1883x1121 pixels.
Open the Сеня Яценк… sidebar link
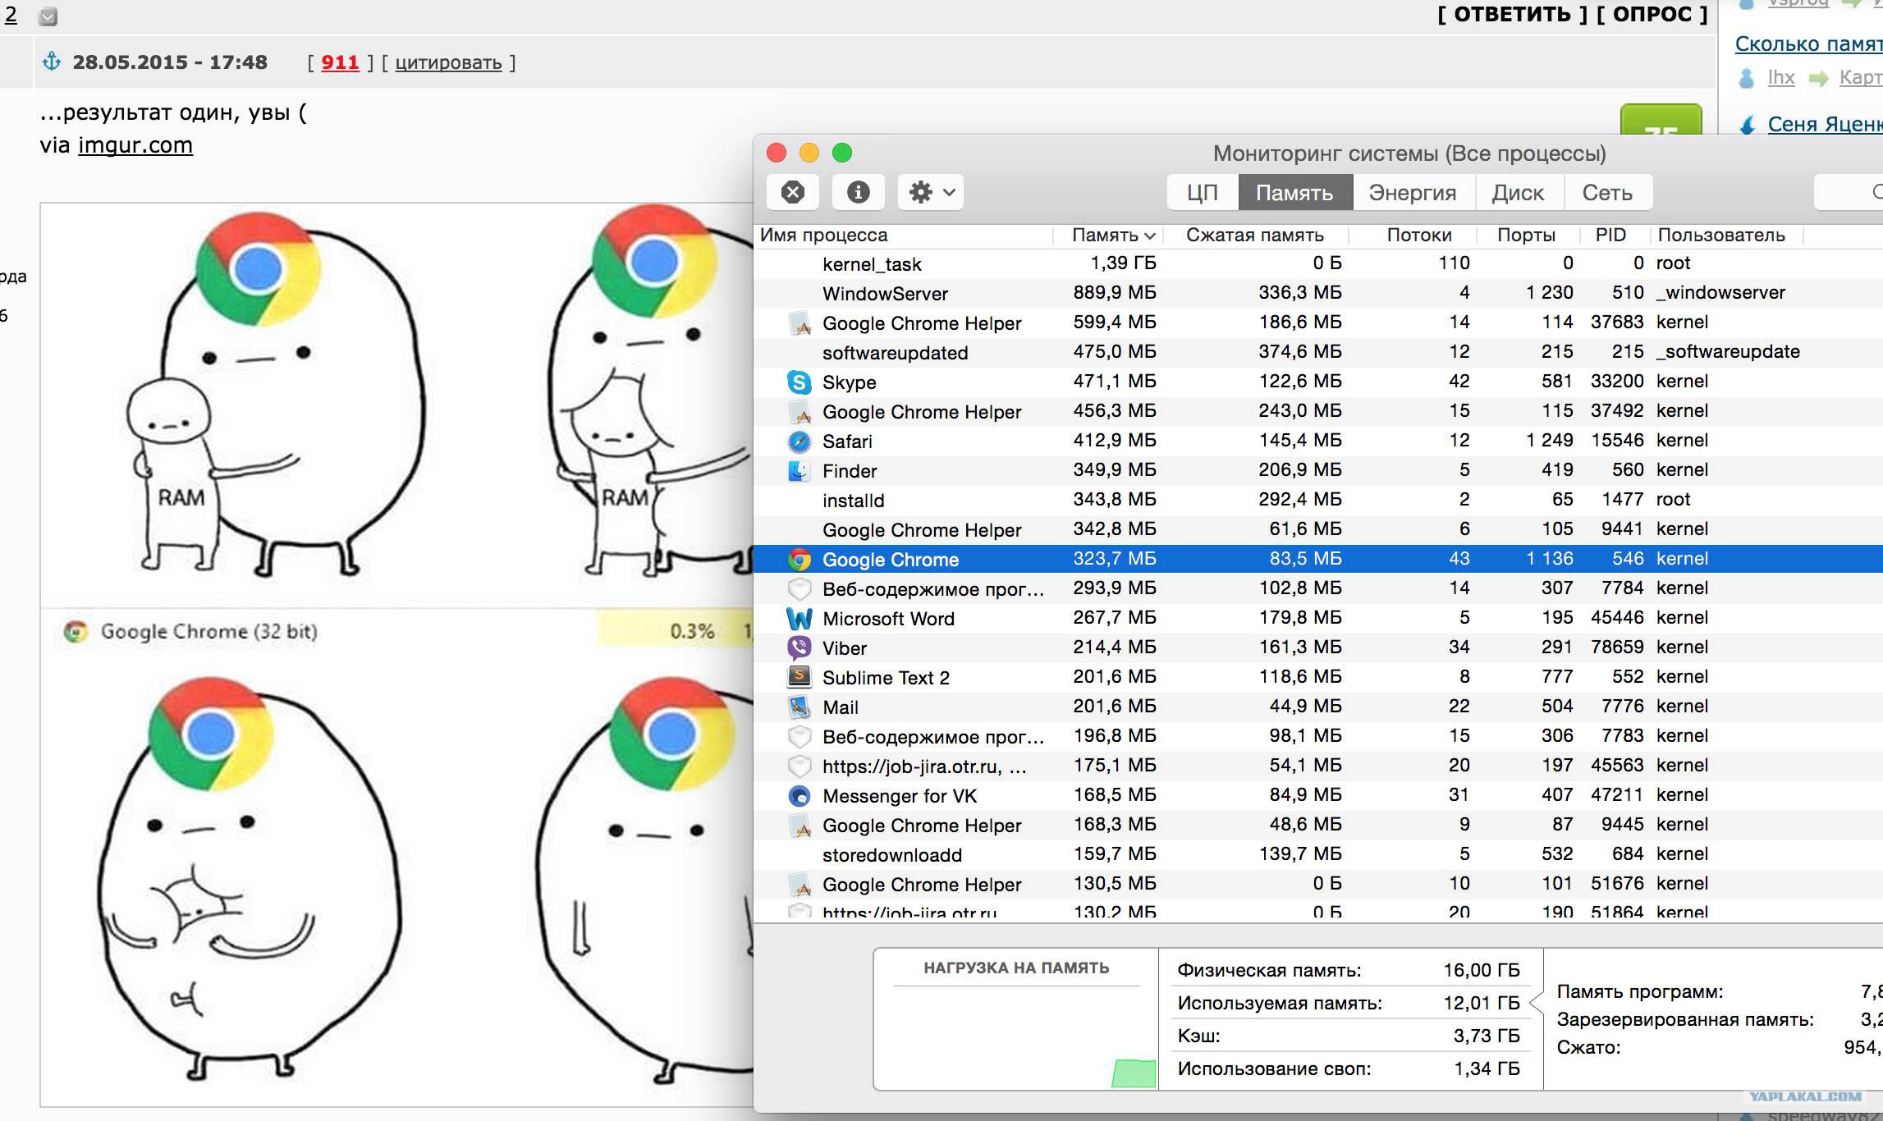coord(1825,124)
